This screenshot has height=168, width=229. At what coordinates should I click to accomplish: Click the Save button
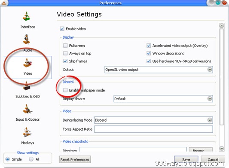click(186, 159)
